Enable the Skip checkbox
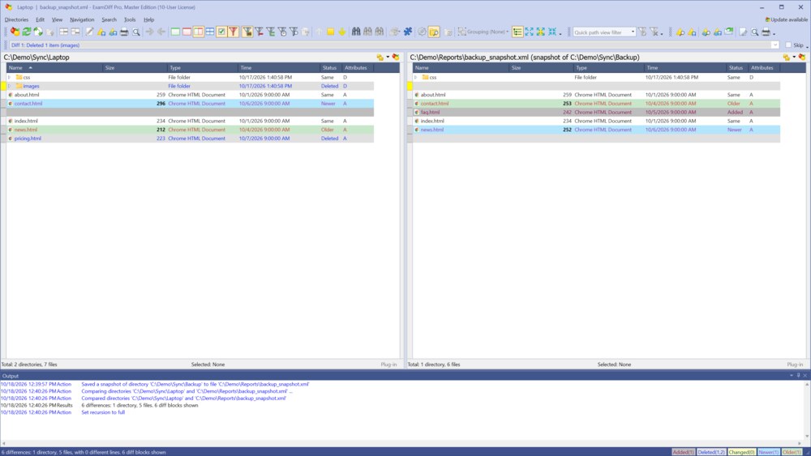Viewport: 811px width, 456px height. click(788, 45)
